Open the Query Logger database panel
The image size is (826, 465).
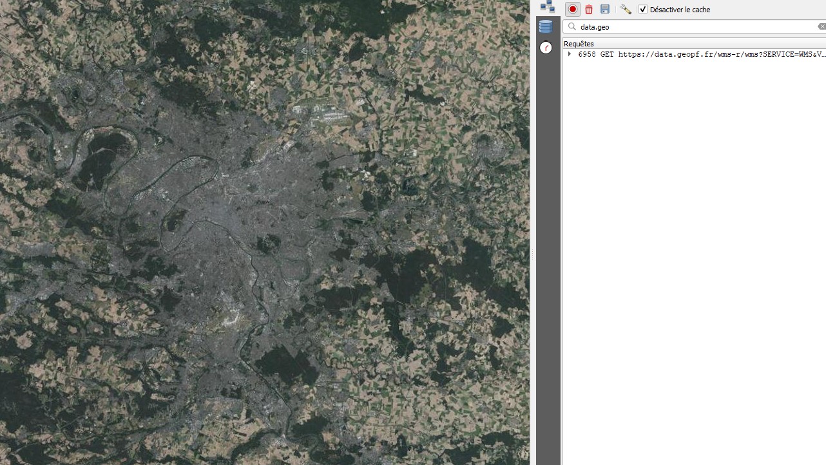[546, 26]
